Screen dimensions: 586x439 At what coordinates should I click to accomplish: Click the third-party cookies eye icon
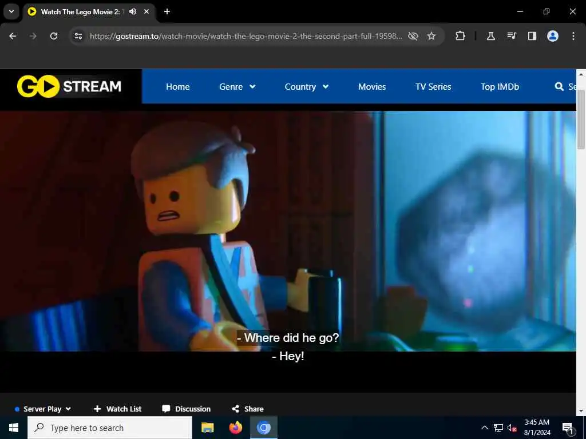[x=413, y=36]
